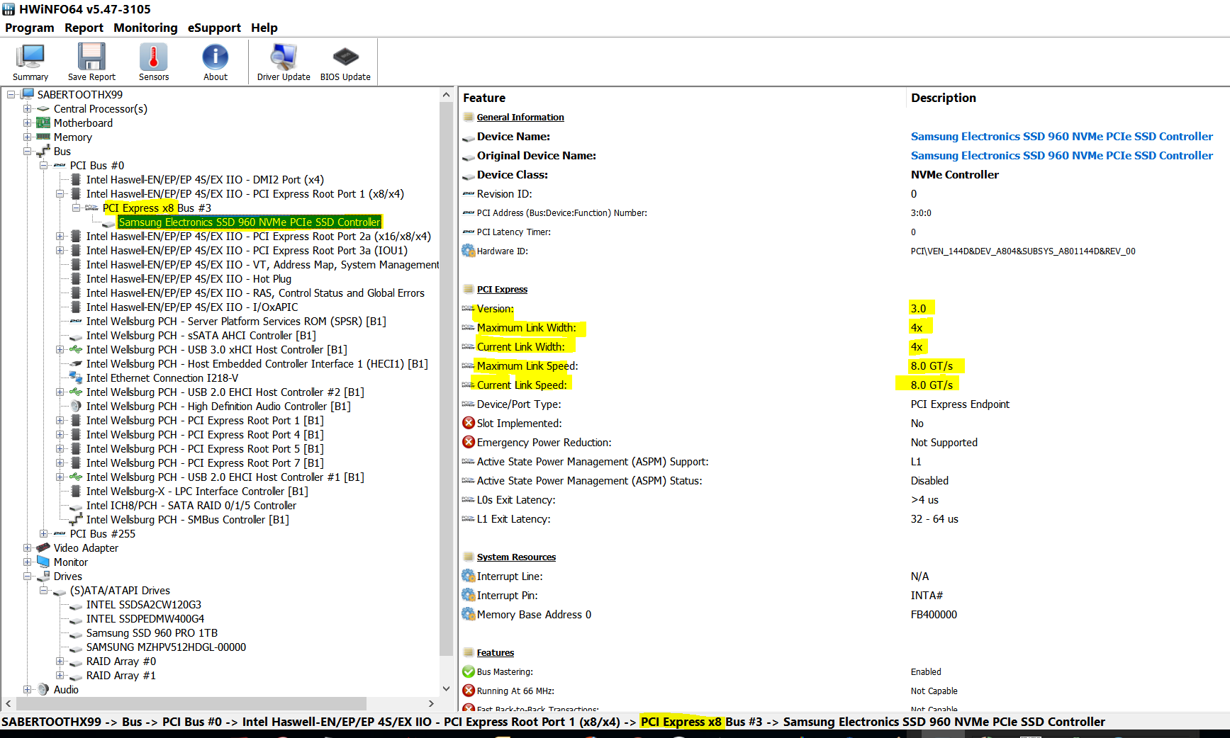Launch Driver Update tool
The width and height of the screenshot is (1230, 738).
click(x=284, y=57)
